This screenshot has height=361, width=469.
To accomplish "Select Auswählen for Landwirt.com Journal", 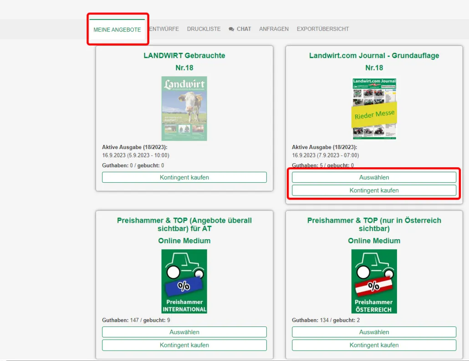I will [374, 177].
